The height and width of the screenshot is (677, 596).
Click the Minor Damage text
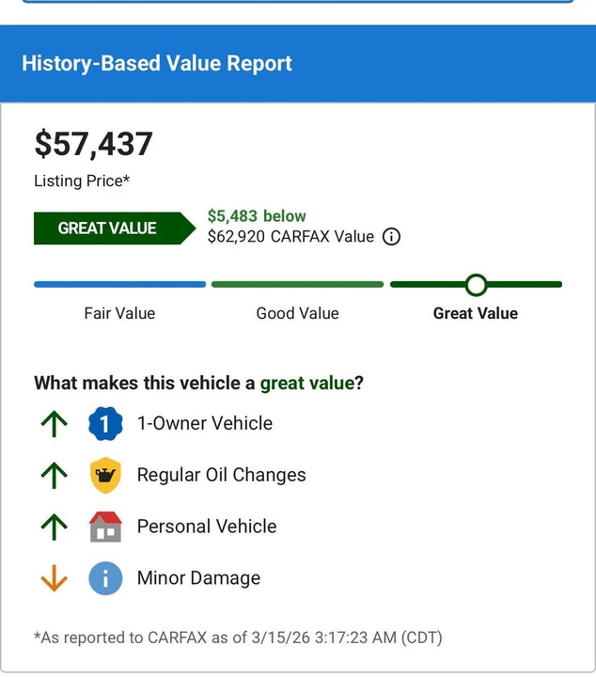[199, 577]
